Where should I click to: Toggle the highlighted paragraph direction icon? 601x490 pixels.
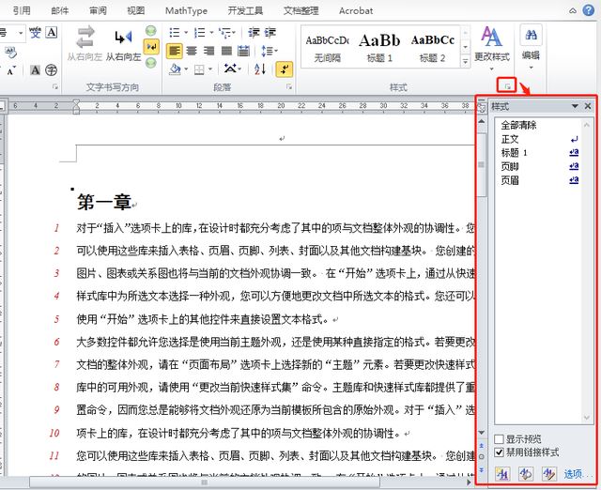151,47
